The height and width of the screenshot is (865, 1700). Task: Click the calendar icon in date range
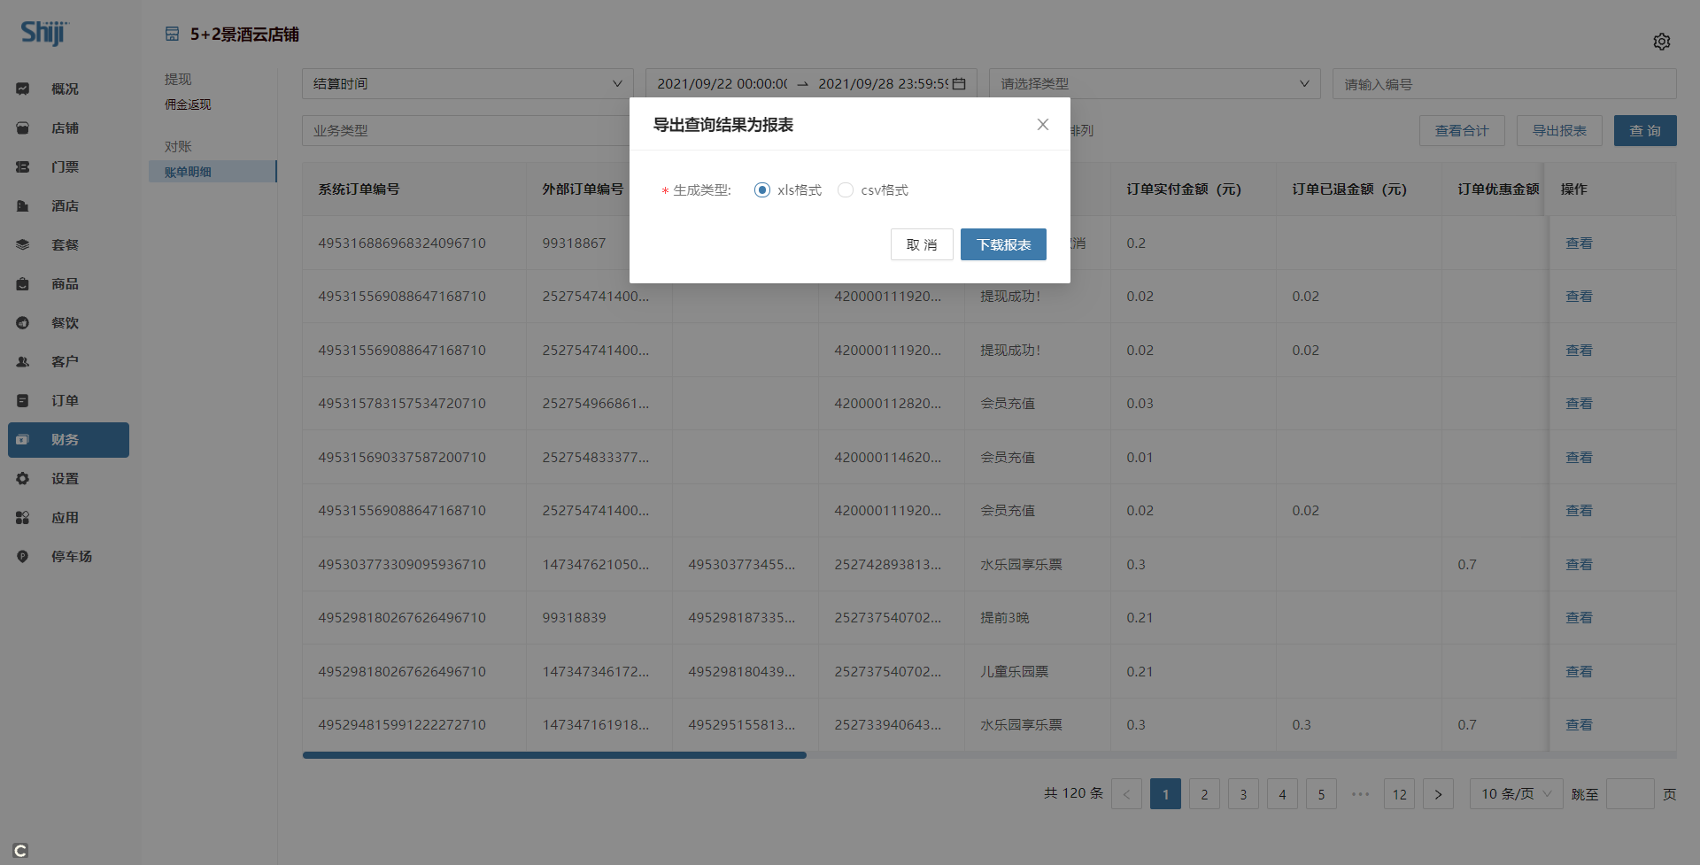click(x=959, y=84)
